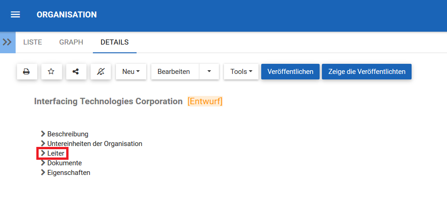Open the Tools dropdown menu
The width and height of the screenshot is (447, 219).
click(x=241, y=72)
